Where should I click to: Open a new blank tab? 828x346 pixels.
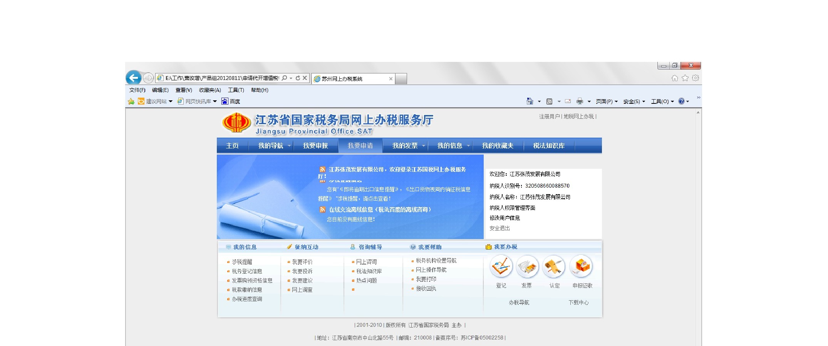401,79
